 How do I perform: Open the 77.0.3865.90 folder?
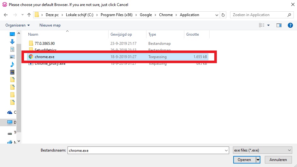pos(45,43)
